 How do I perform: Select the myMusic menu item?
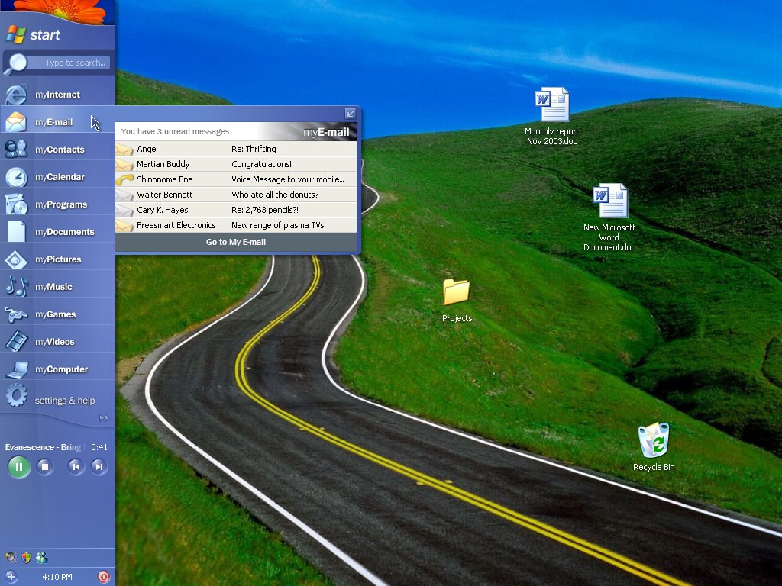(x=57, y=287)
